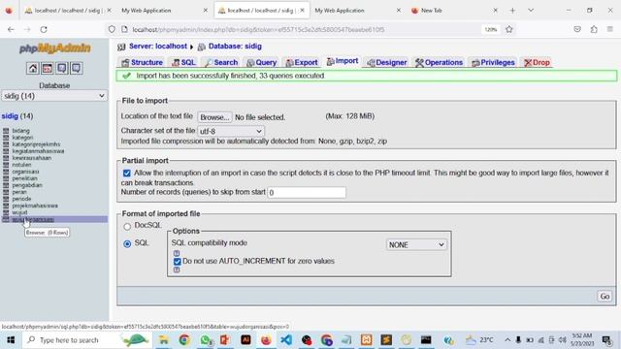The height and width of the screenshot is (349, 621).
Task: Click the red Drop tab
Action: point(537,62)
